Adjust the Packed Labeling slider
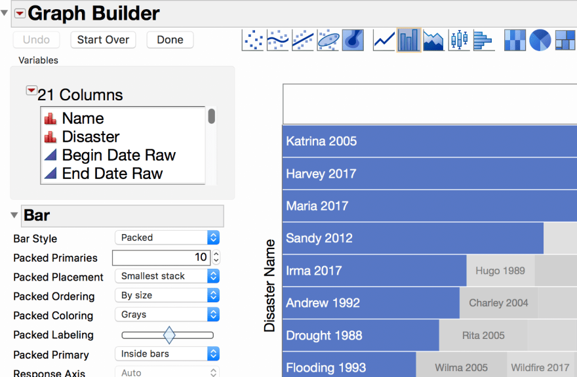The width and height of the screenshot is (577, 377). tap(169, 335)
